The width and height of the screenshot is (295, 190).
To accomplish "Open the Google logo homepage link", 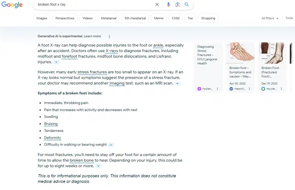I will pos(12,4).
